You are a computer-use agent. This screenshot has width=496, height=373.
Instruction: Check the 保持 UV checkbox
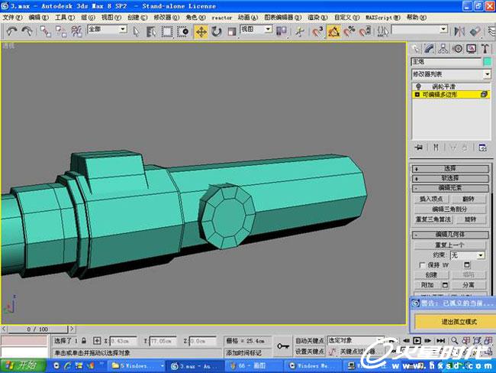[422, 265]
